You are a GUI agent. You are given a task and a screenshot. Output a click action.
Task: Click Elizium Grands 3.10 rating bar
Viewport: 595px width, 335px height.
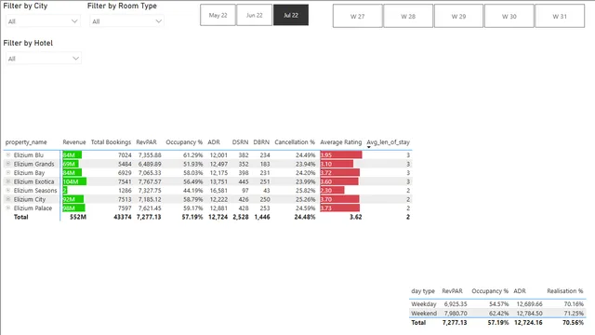337,164
